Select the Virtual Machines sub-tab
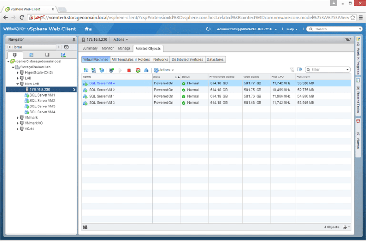This screenshot has width=366, height=242. pyautogui.click(x=96, y=59)
